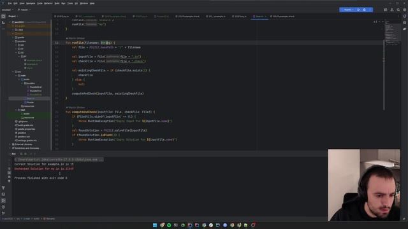408x229 pixels.
Task: Collapse the src folder
Action: click(13, 72)
